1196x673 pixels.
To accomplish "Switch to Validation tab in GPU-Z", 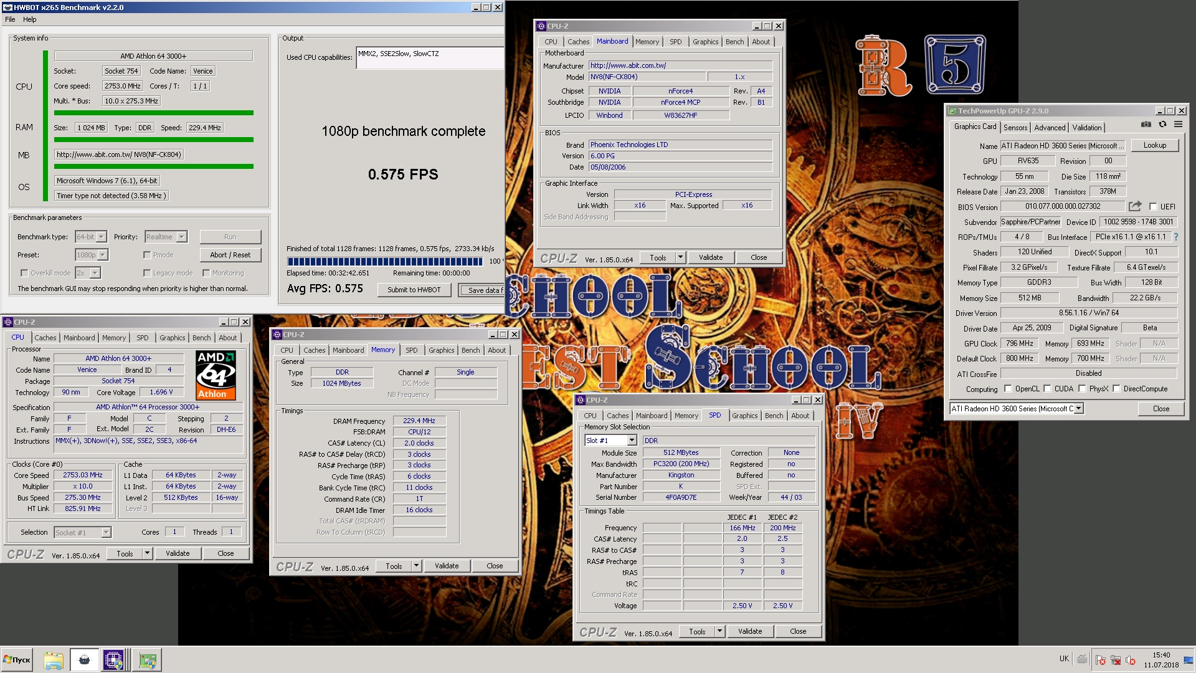I will click(x=1087, y=127).
